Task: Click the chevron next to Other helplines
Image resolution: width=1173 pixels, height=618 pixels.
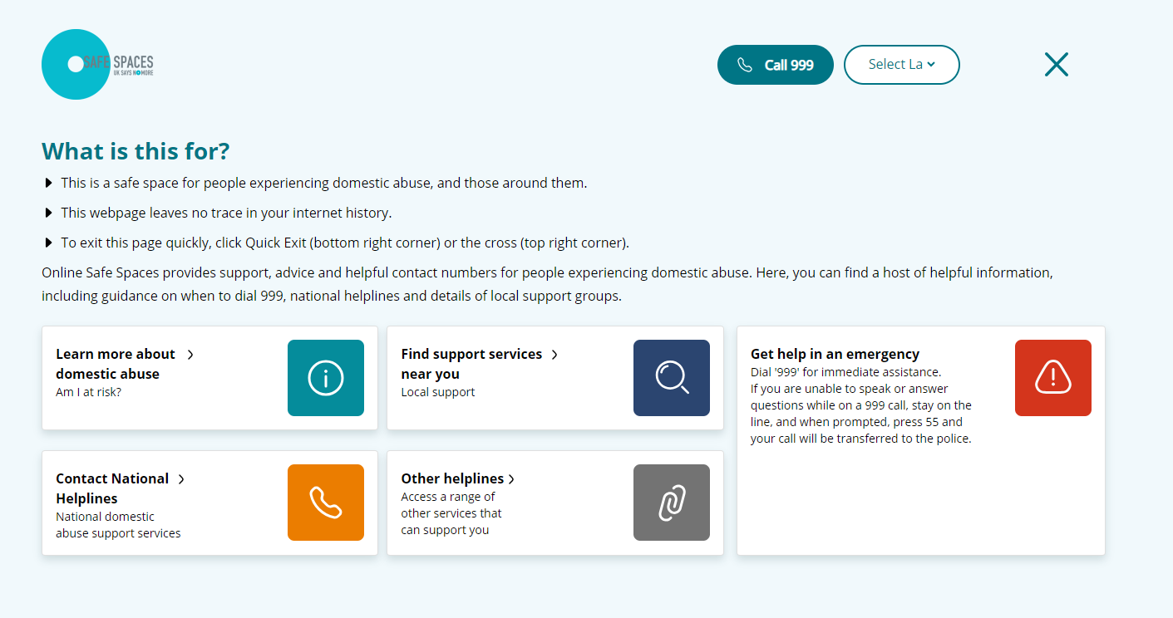Action: 511,479
